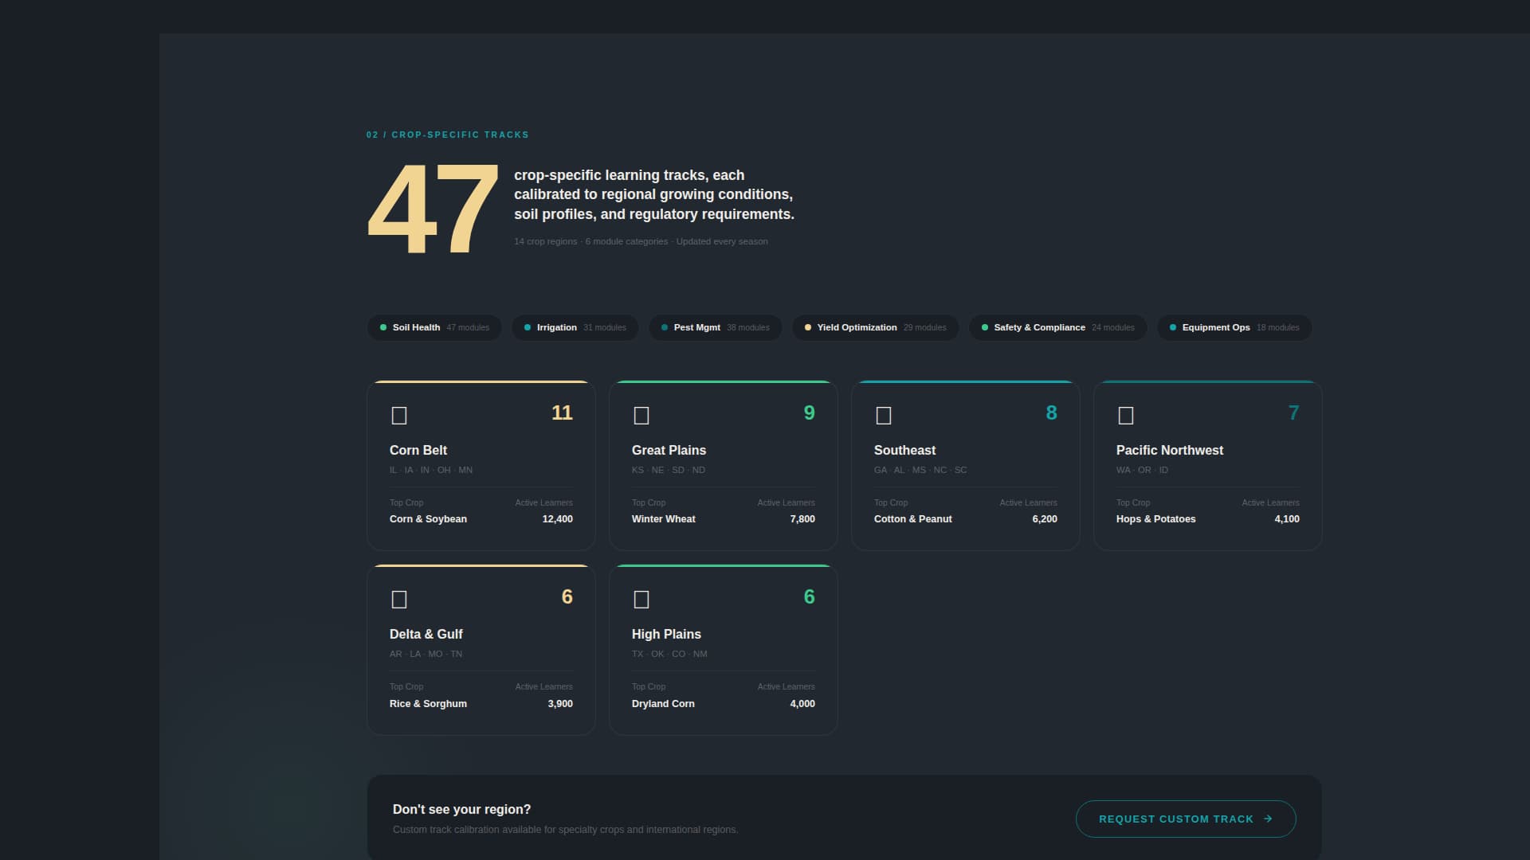1530x860 pixels.
Task: Click the TX · OK · CO · NM states line
Action: pos(669,654)
